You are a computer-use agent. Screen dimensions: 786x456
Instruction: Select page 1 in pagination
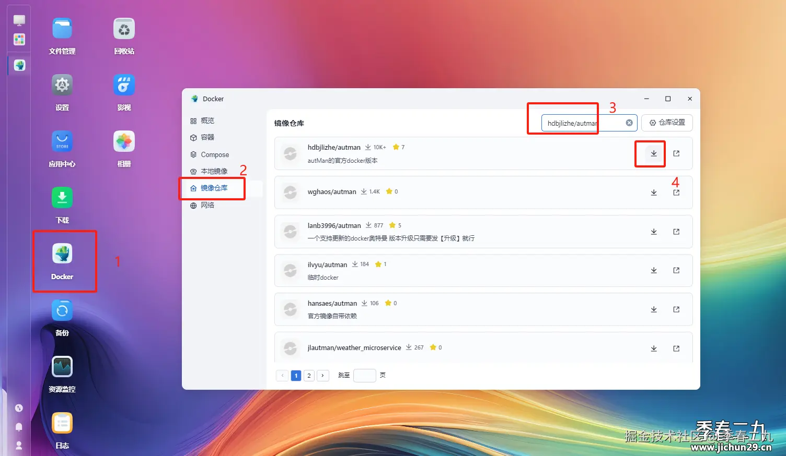(296, 376)
